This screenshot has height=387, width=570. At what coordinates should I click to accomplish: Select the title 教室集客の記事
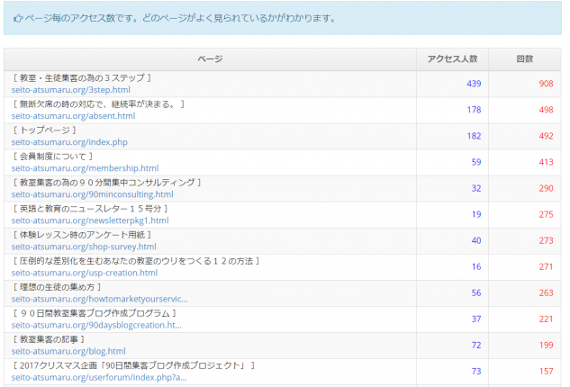click(x=49, y=339)
